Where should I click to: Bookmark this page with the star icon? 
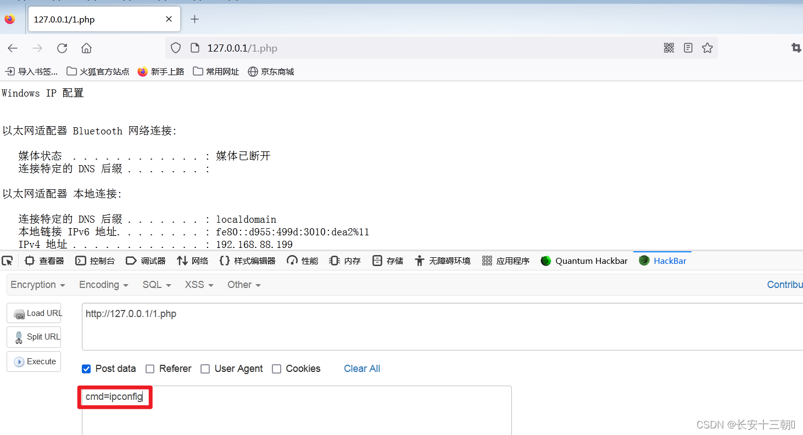click(707, 48)
